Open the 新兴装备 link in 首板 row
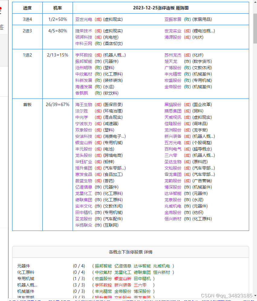 173,136
